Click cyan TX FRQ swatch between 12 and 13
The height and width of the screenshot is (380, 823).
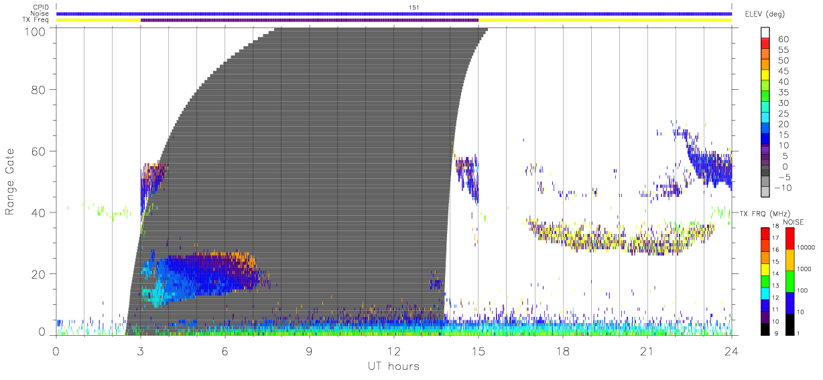pyautogui.click(x=765, y=294)
